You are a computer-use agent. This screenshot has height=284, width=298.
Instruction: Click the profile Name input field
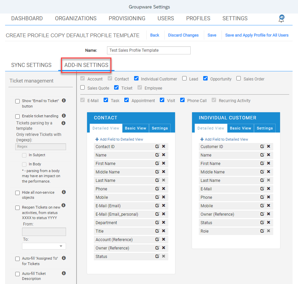click(149, 50)
